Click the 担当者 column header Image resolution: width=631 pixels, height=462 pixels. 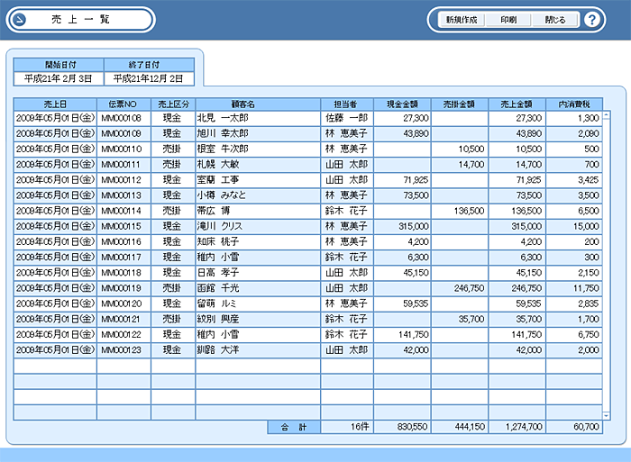pyautogui.click(x=346, y=104)
